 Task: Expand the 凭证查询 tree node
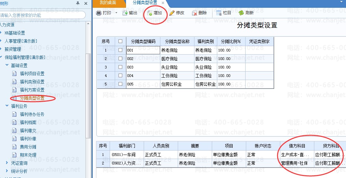(x=7, y=163)
